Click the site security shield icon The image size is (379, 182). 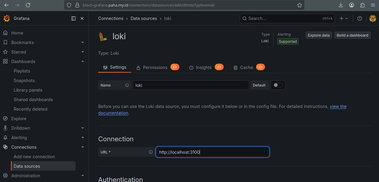point(69,5)
